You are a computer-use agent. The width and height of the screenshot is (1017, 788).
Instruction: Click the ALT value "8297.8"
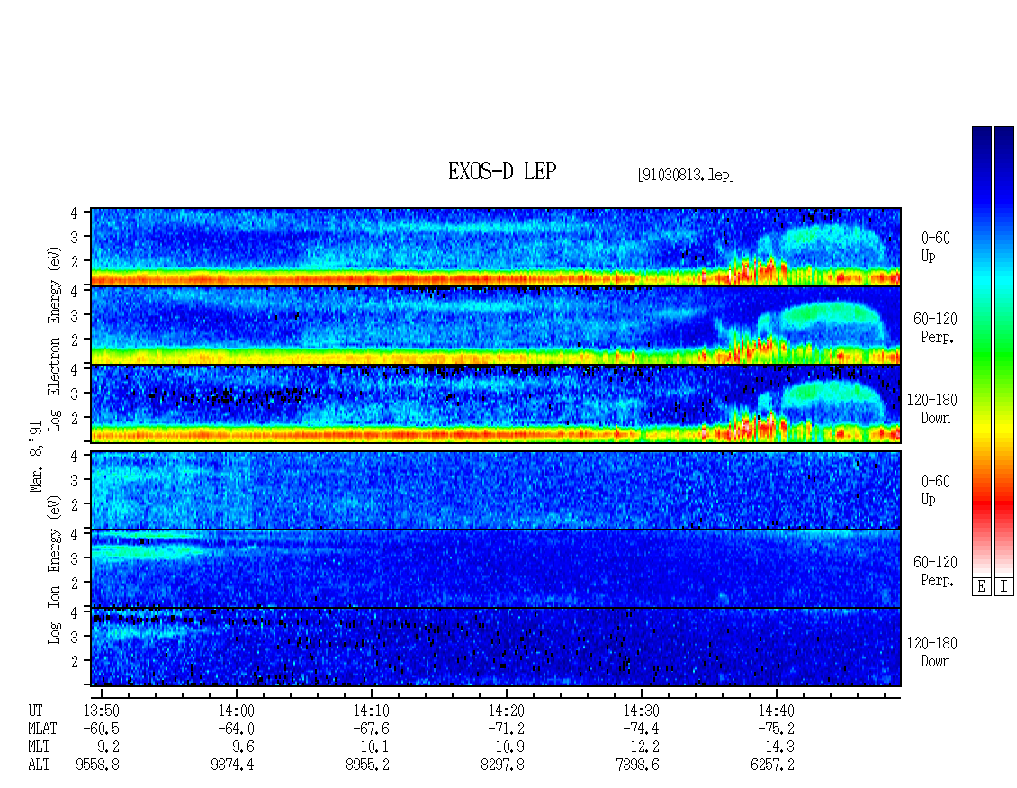click(x=503, y=765)
